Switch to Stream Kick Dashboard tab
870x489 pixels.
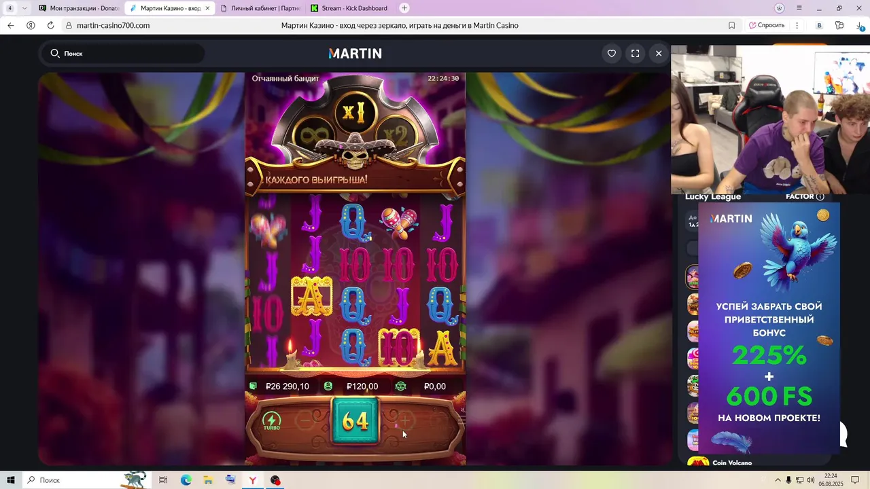coord(350,8)
